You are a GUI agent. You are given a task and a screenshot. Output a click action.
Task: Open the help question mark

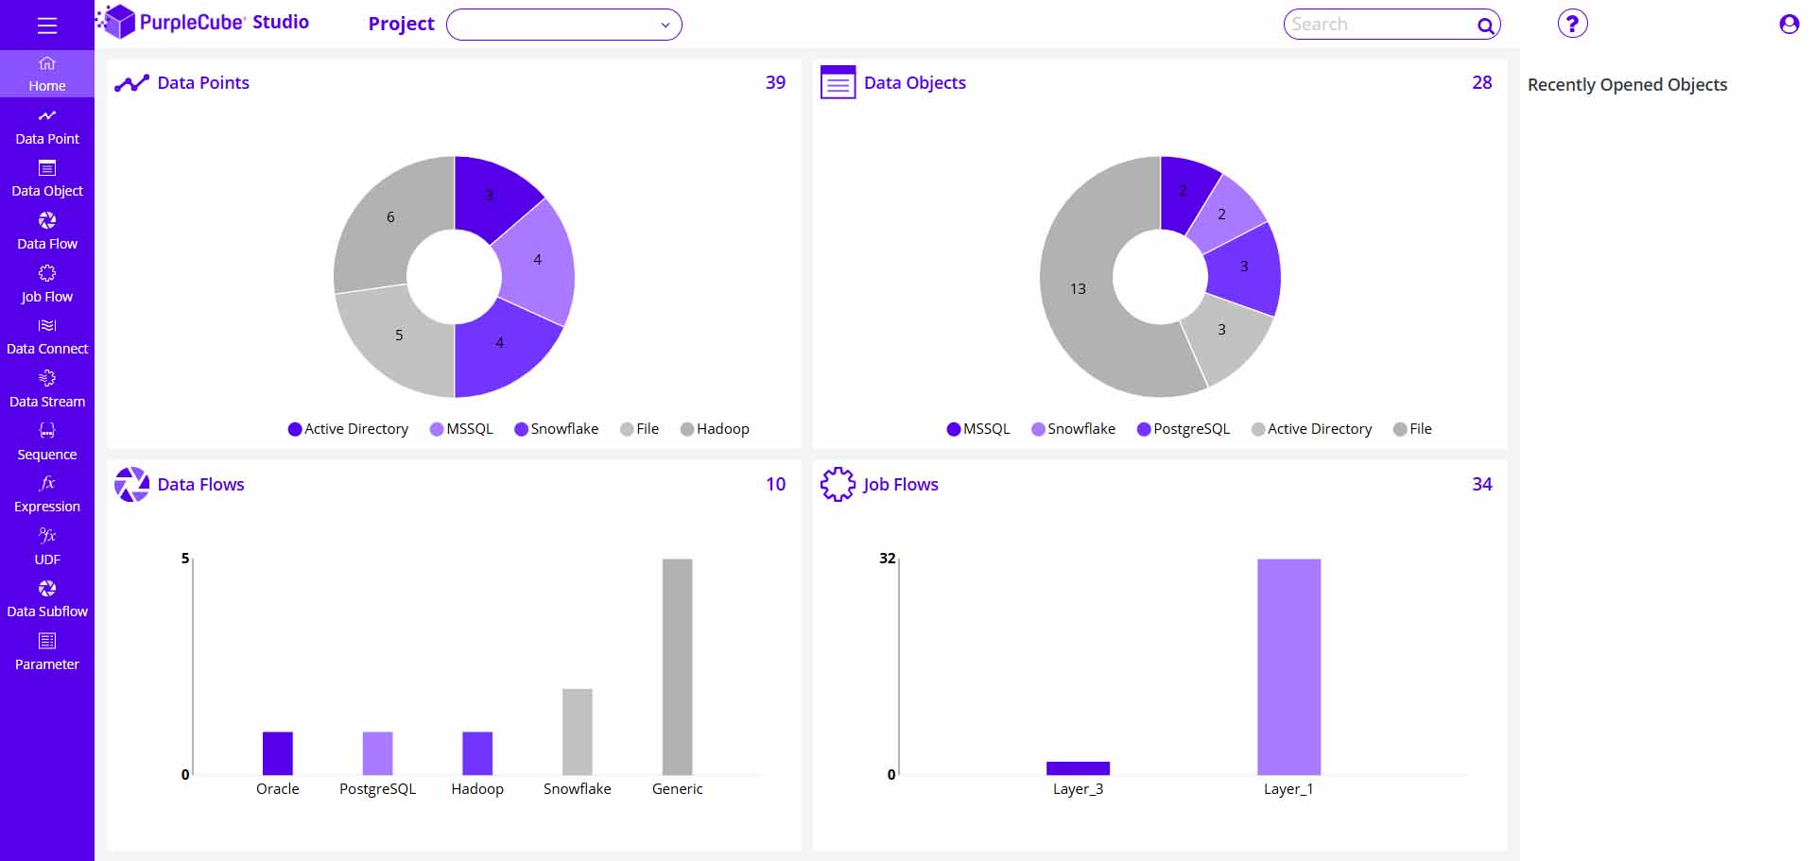point(1572,24)
